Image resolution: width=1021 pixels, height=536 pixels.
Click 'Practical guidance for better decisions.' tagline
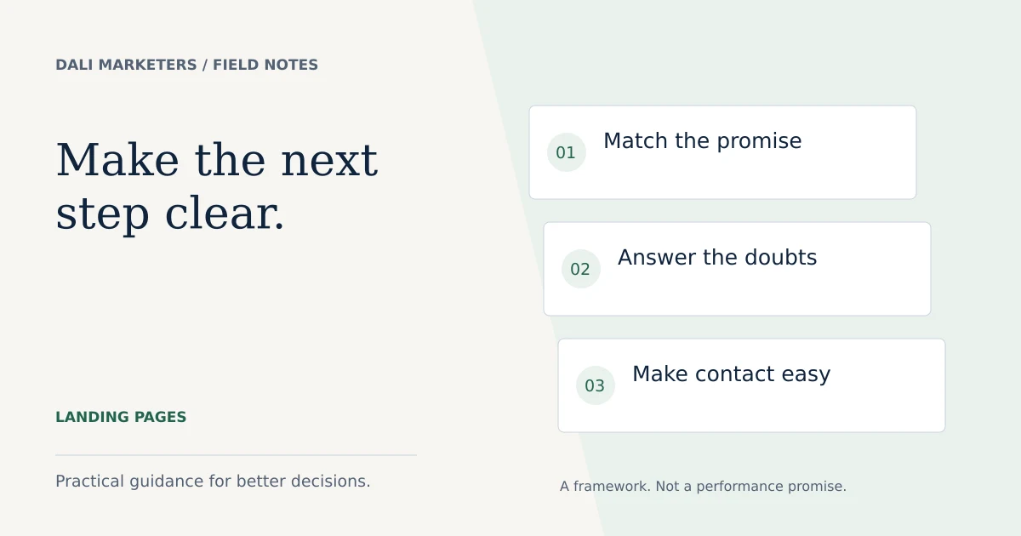coord(213,481)
